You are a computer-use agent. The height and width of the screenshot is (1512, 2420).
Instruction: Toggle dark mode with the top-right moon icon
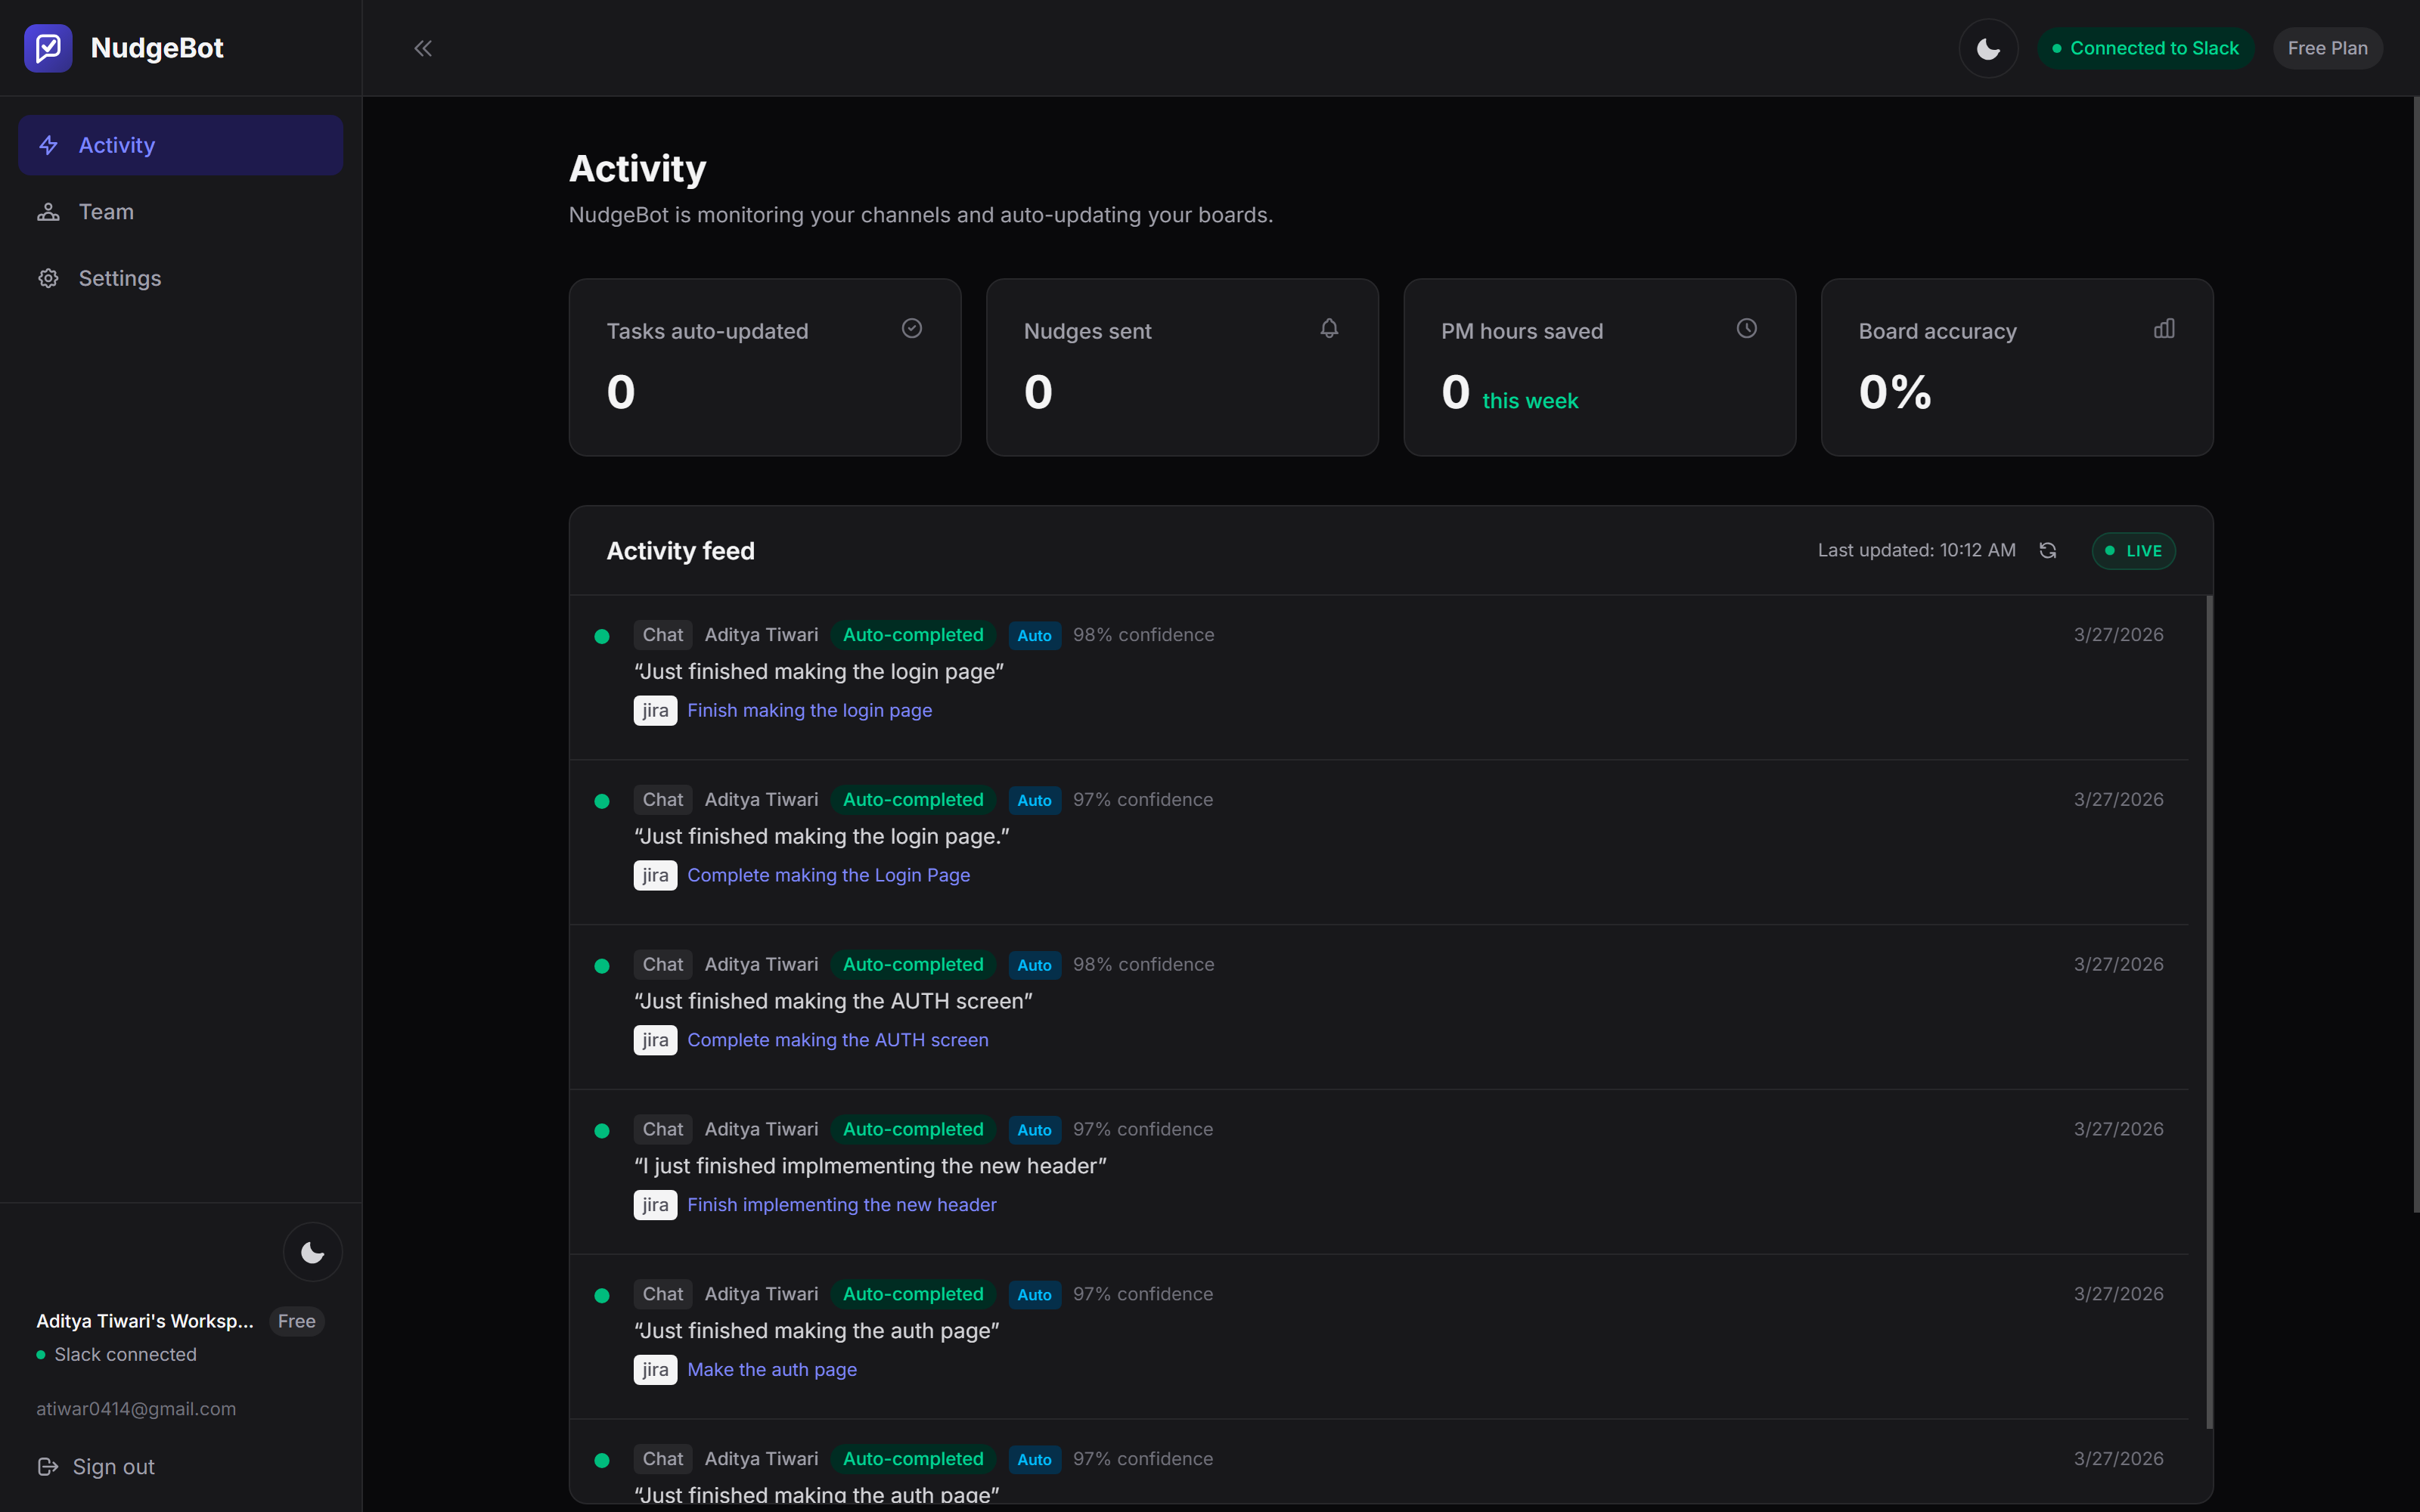click(1987, 47)
